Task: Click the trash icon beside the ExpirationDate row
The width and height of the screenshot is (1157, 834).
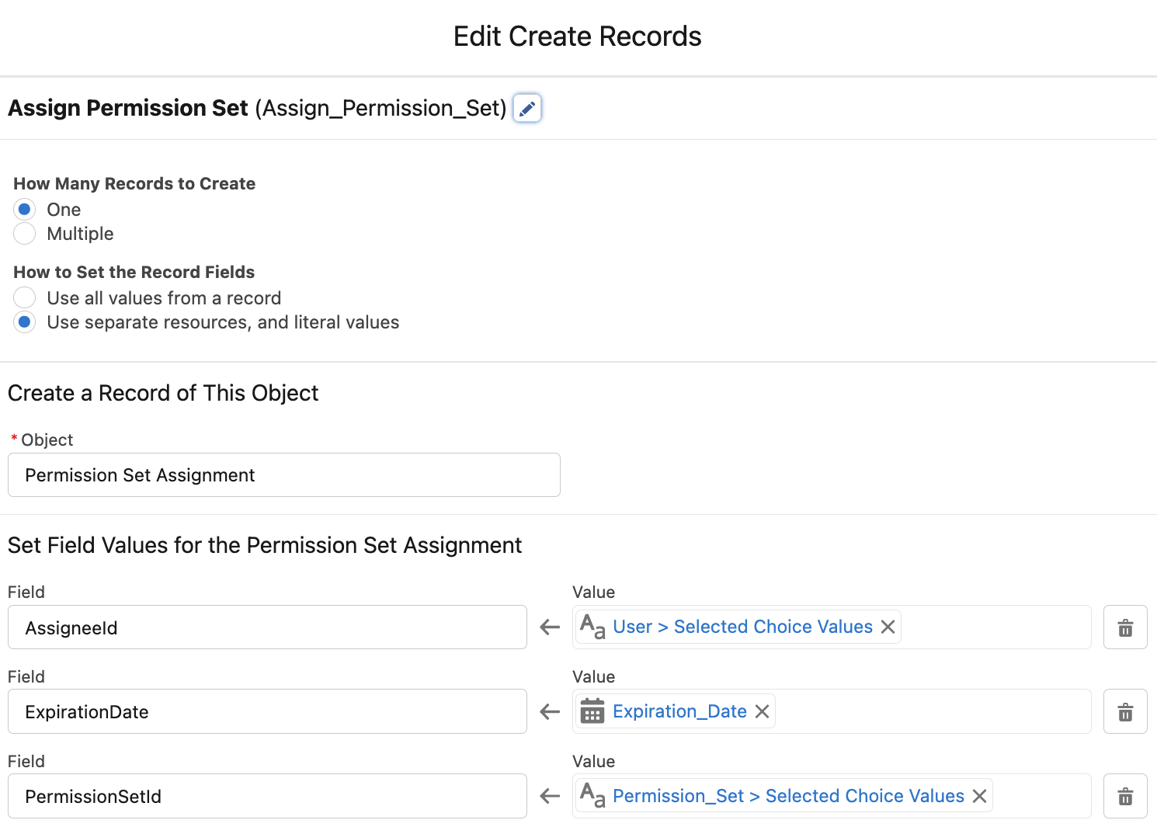Action: pos(1124,711)
